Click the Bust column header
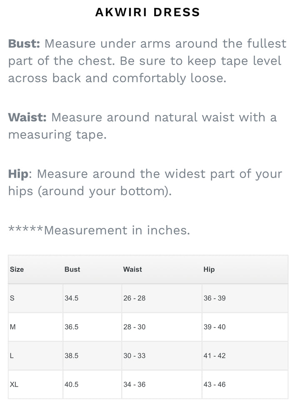Screen dimensions: 300x413 click(72, 269)
